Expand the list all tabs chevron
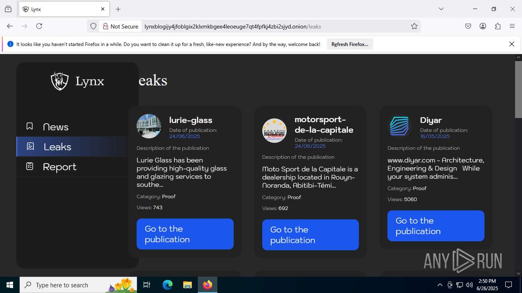522x293 pixels. [x=441, y=9]
